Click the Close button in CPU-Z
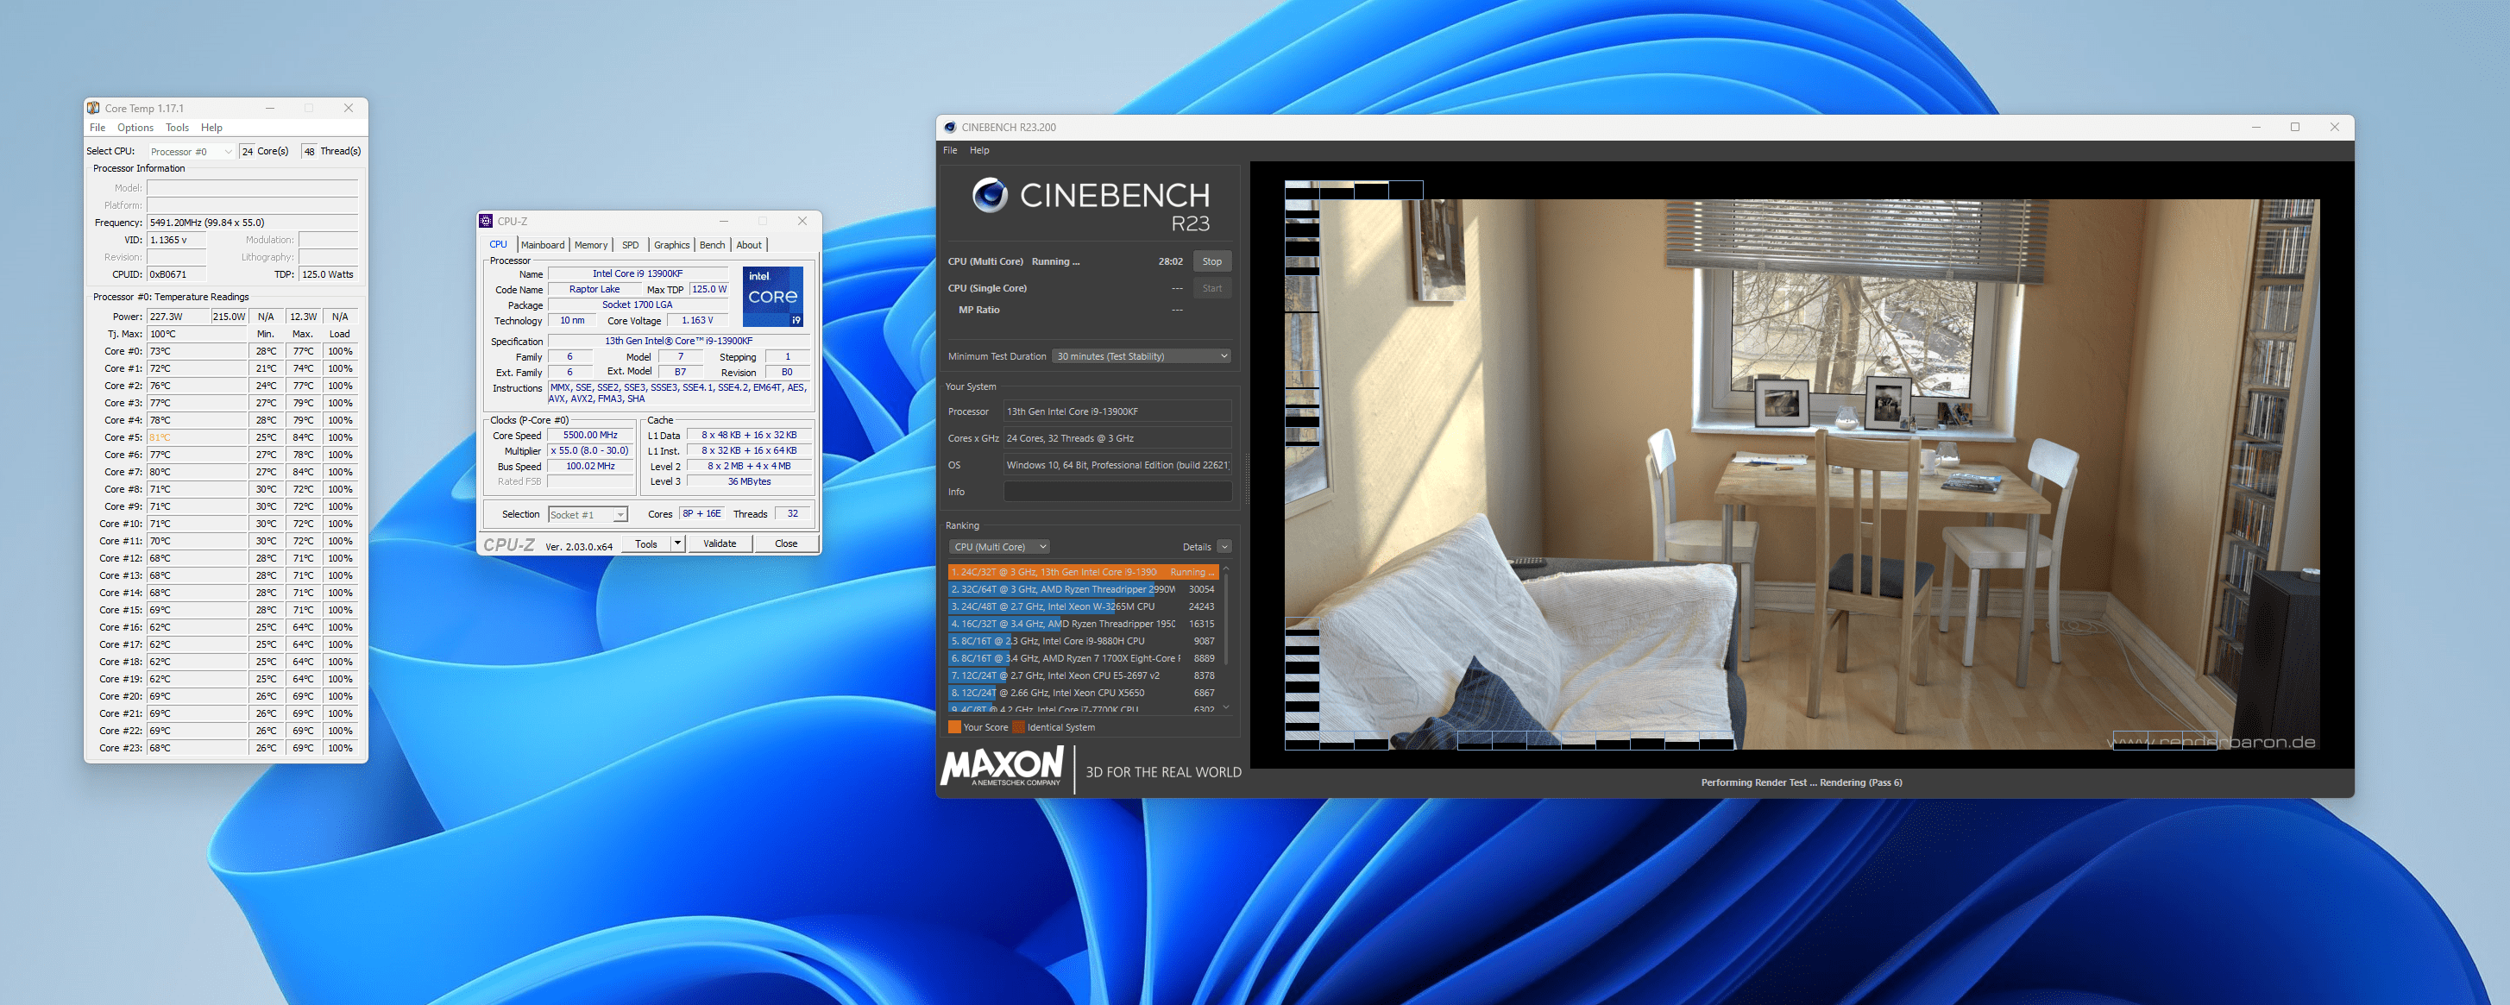The image size is (2510, 1005). [786, 543]
